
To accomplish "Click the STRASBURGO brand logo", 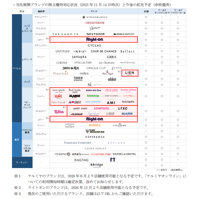I will pyautogui.click(x=95, y=17).
